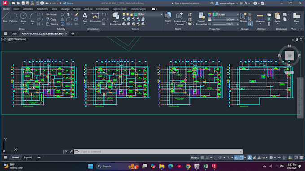The height and width of the screenshot is (171, 305).
Task: Click the MODEL space button
Action: [195, 158]
